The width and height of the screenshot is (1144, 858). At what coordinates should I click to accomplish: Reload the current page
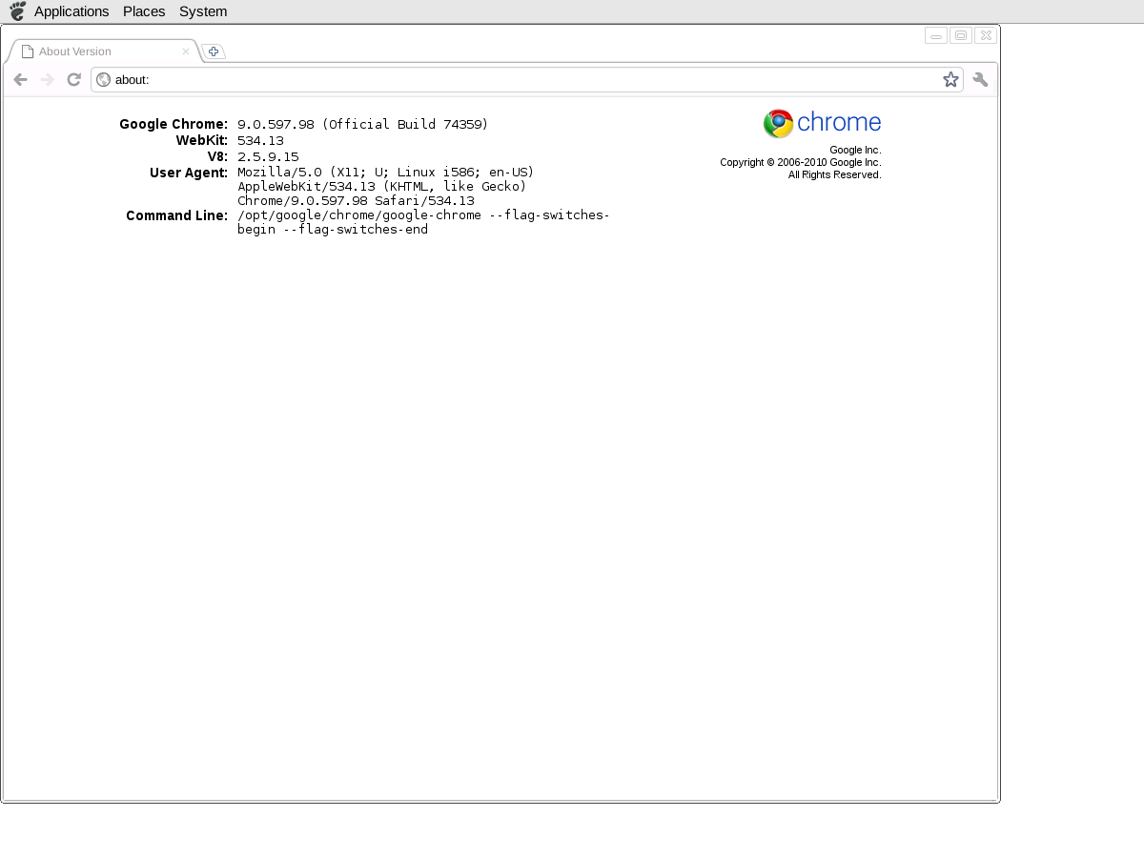coord(73,80)
